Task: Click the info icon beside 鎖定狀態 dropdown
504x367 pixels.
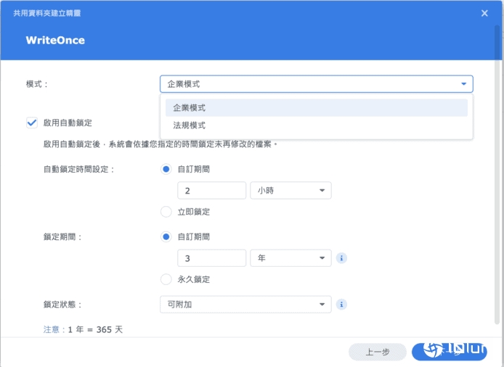Action: coord(341,305)
